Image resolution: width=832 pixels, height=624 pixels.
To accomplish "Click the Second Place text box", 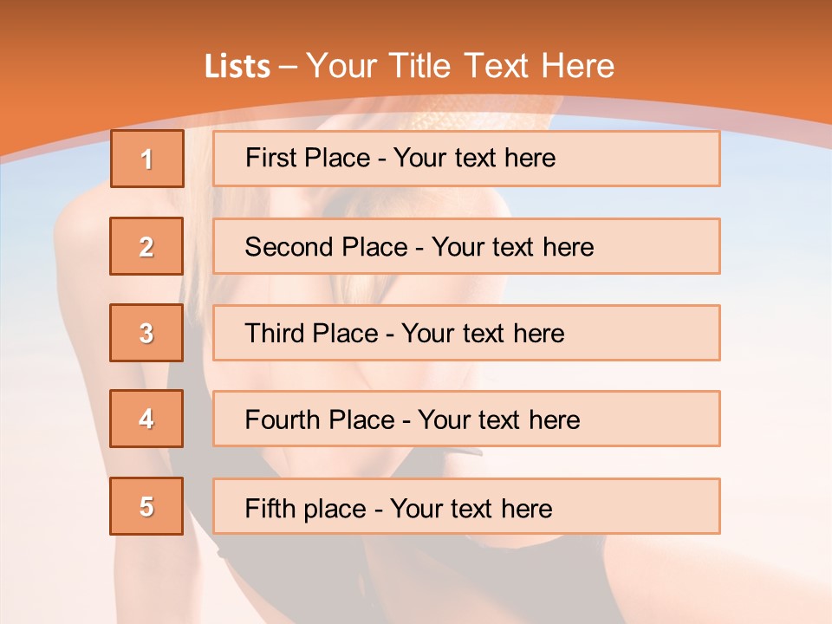I will click(x=466, y=246).
